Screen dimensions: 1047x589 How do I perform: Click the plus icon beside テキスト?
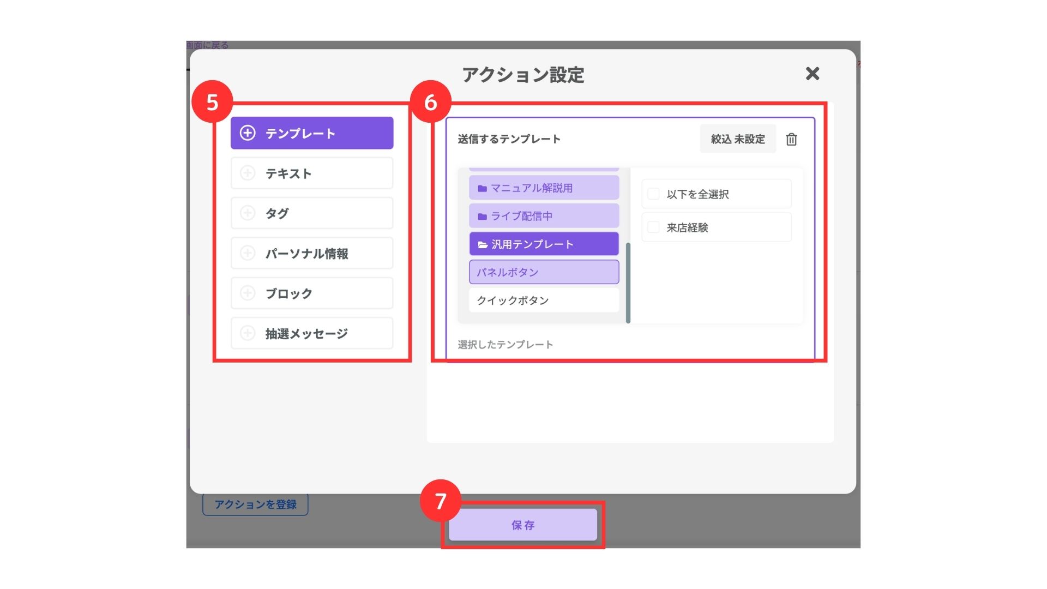click(x=248, y=173)
